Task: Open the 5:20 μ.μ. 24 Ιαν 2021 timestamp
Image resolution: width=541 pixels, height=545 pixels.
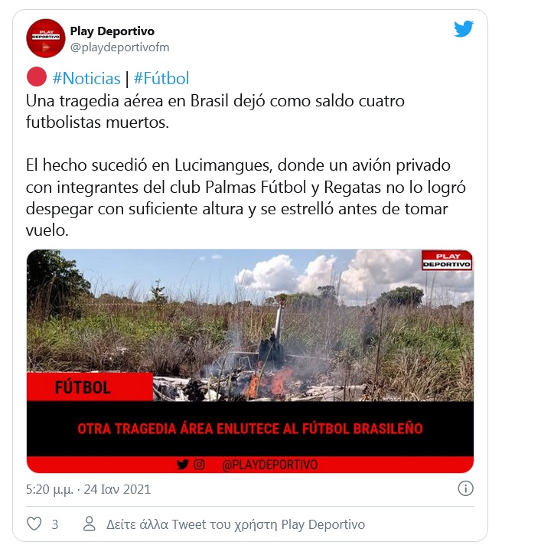Action: click(88, 489)
